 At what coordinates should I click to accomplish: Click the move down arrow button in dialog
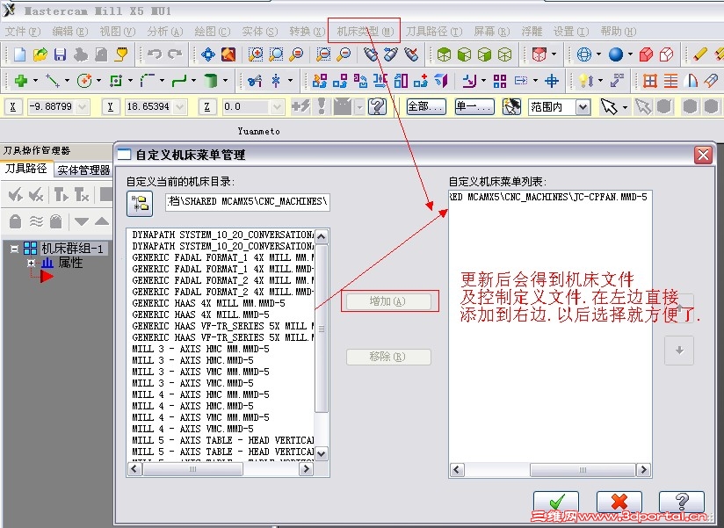point(679,351)
